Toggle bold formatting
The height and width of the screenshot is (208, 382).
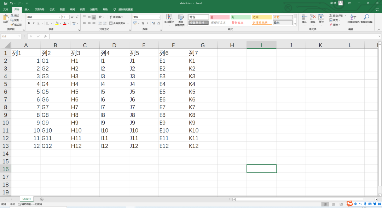29,23
